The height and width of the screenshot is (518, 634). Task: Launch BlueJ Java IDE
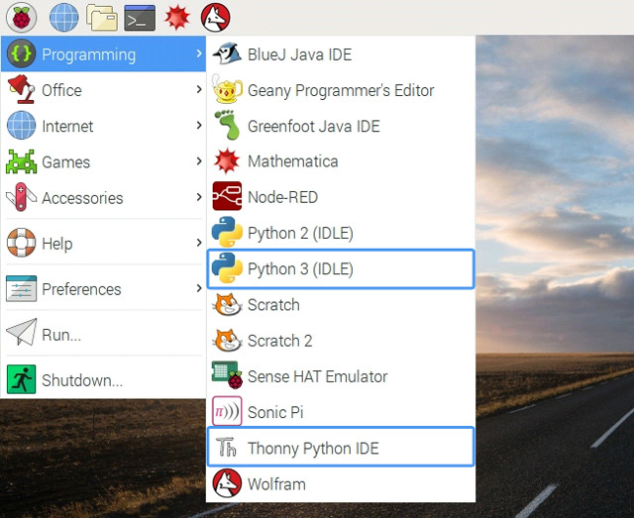(x=341, y=54)
